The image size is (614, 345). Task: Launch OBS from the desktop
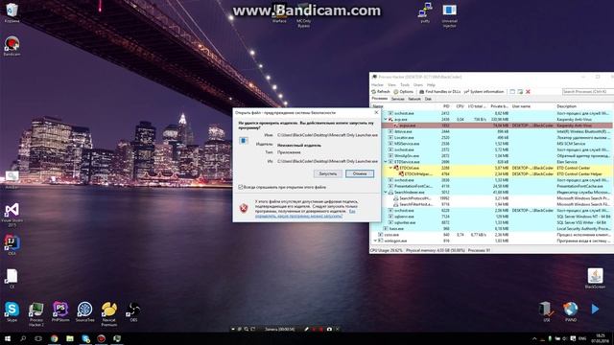pyautogui.click(x=133, y=311)
